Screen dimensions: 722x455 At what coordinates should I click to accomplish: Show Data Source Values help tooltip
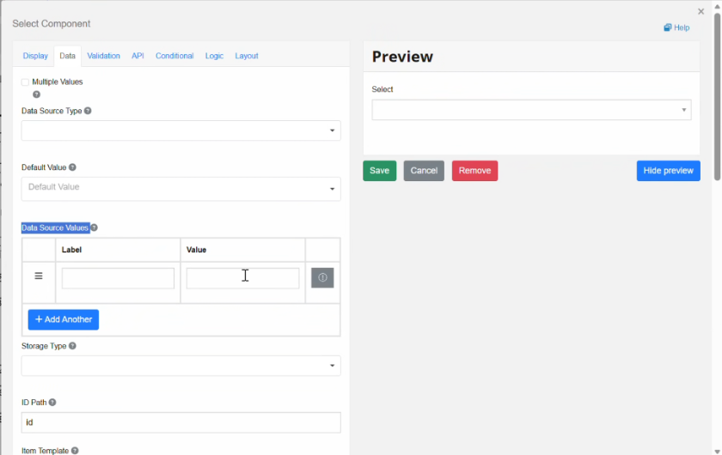coord(94,227)
